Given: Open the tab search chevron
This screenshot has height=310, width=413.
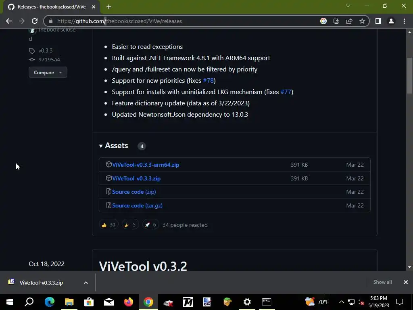Looking at the screenshot, I should (348, 6).
